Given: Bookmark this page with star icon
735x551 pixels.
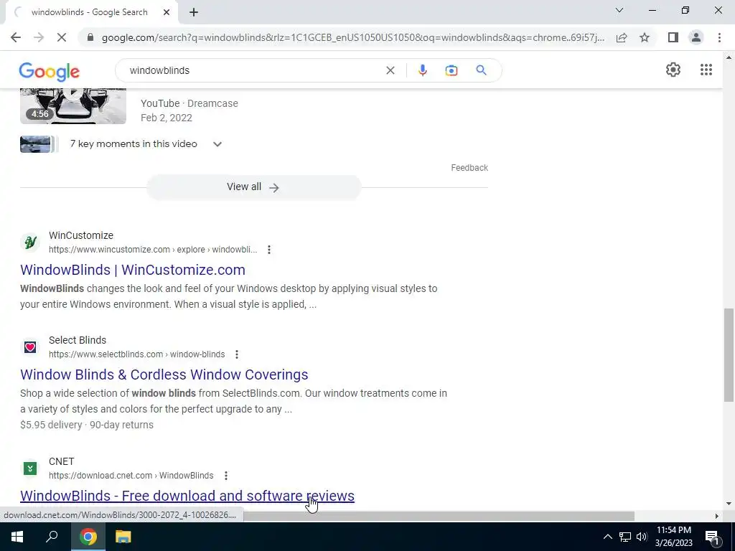Looking at the screenshot, I should pyautogui.click(x=645, y=37).
